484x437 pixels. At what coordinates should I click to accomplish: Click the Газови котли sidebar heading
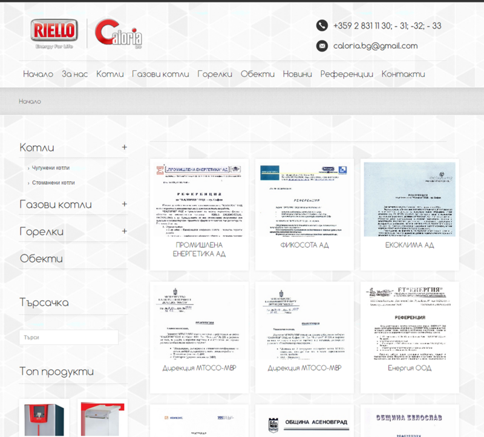pyautogui.click(x=56, y=204)
